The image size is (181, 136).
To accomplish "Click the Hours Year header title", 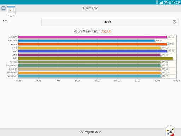I will (90, 8).
